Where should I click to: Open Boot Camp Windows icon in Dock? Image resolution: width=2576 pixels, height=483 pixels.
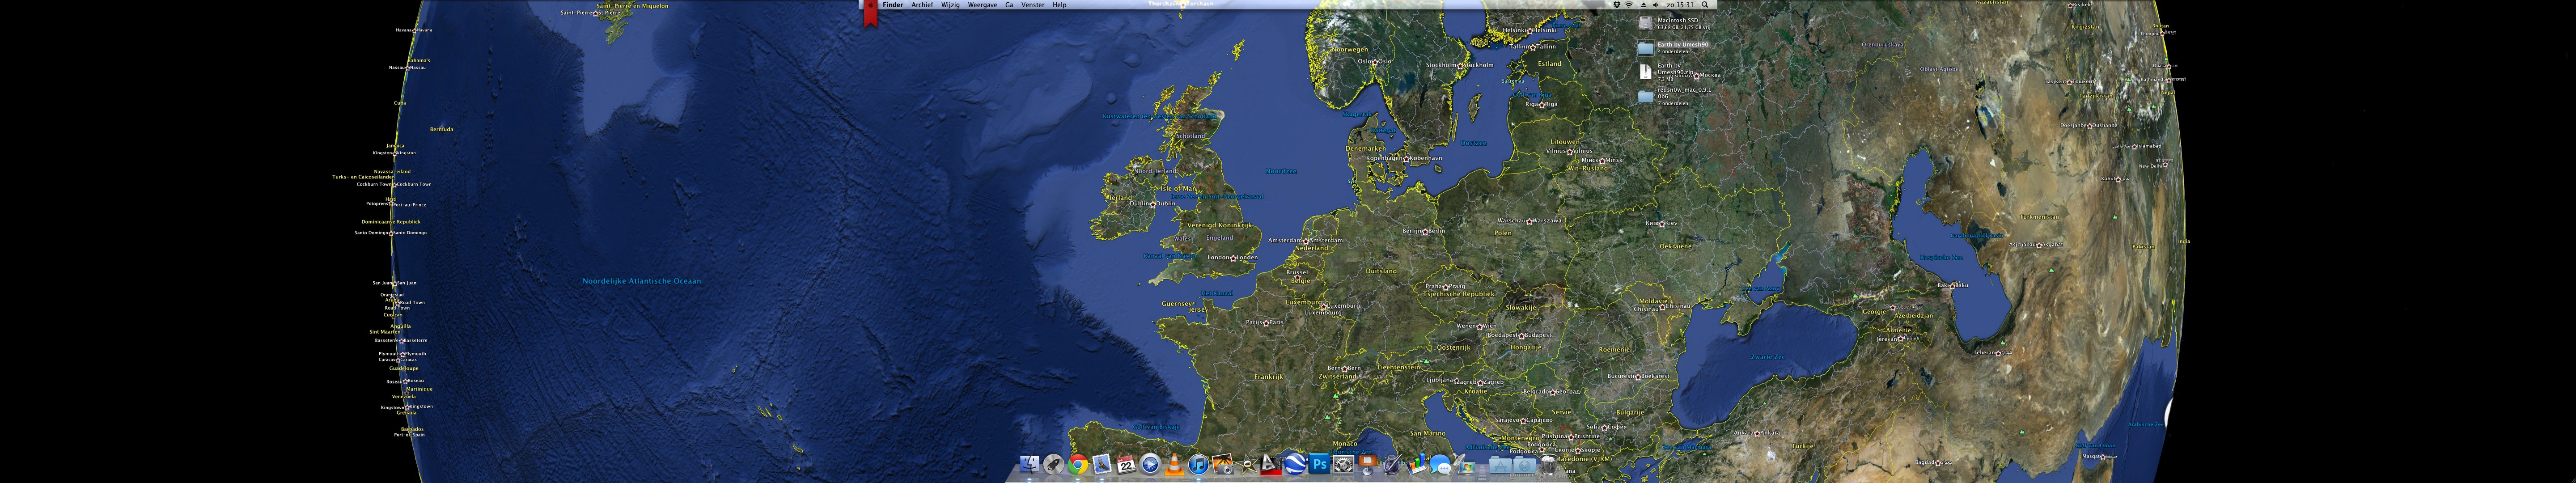click(x=1465, y=465)
